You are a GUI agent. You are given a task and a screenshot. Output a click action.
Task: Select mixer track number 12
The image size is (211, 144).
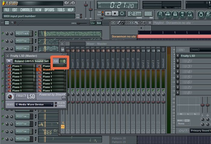click(123, 51)
